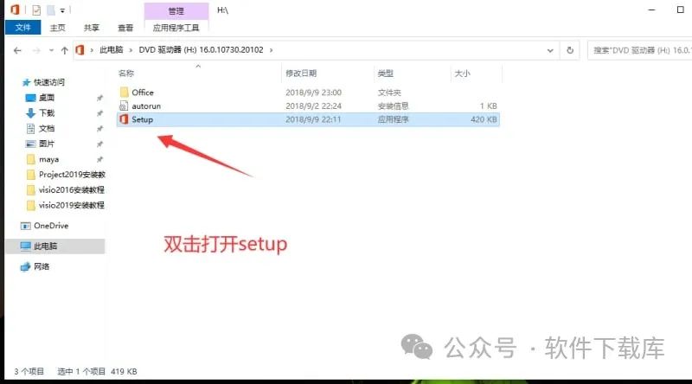Click the 安装信息 type cell
Image resolution: width=692 pixels, height=384 pixels.
394,106
